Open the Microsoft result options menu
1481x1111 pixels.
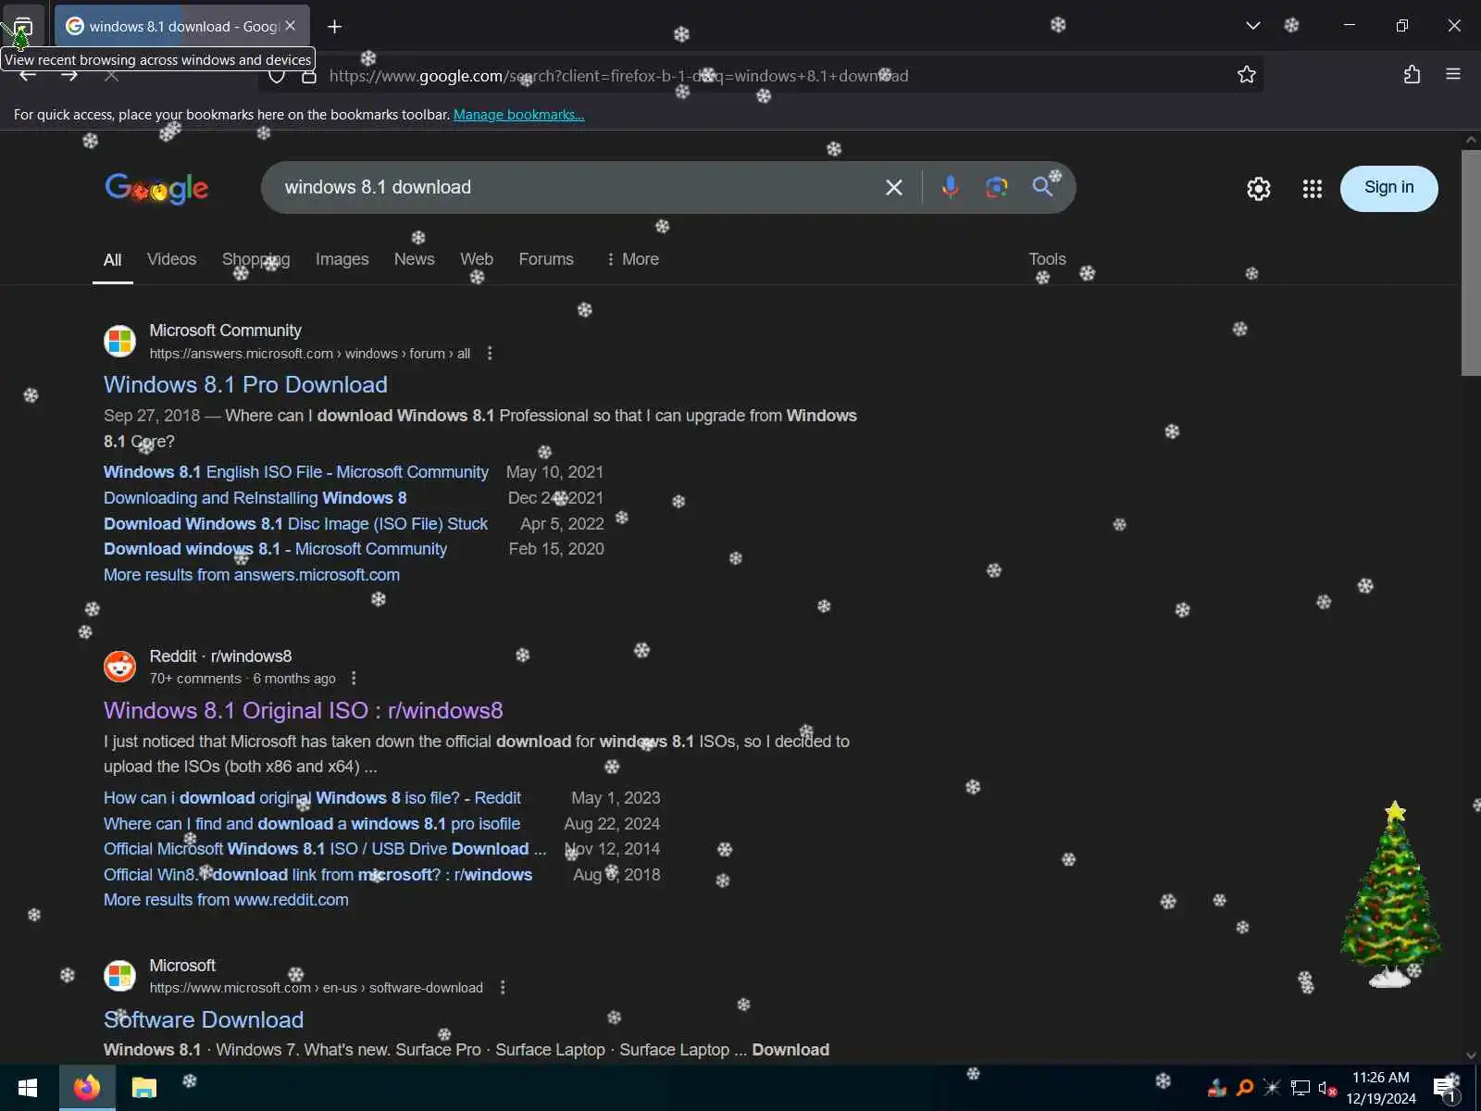503,988
